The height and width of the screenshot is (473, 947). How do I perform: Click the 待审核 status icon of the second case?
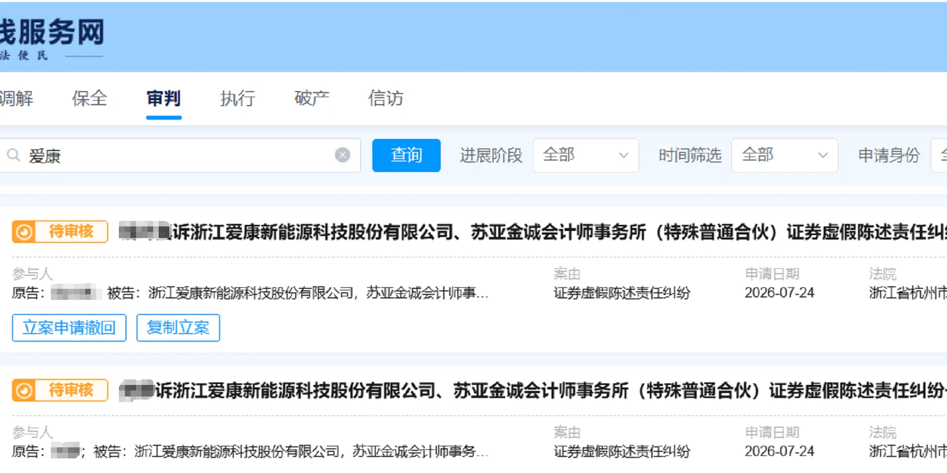click(x=24, y=390)
